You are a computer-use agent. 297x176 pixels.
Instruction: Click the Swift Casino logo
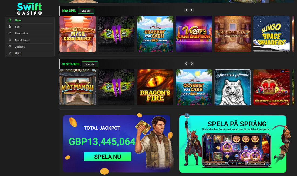tap(29, 9)
